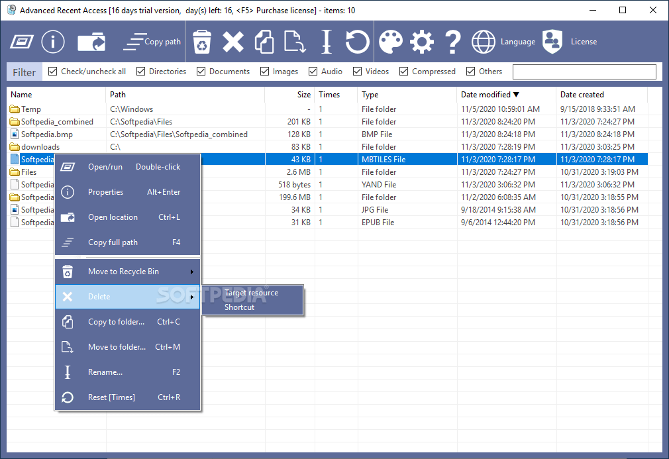This screenshot has height=459, width=669.
Task: Sort by the Path column header
Action: (185, 95)
